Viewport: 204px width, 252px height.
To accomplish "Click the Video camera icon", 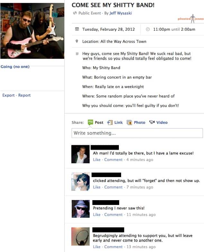I will click(x=152, y=122).
